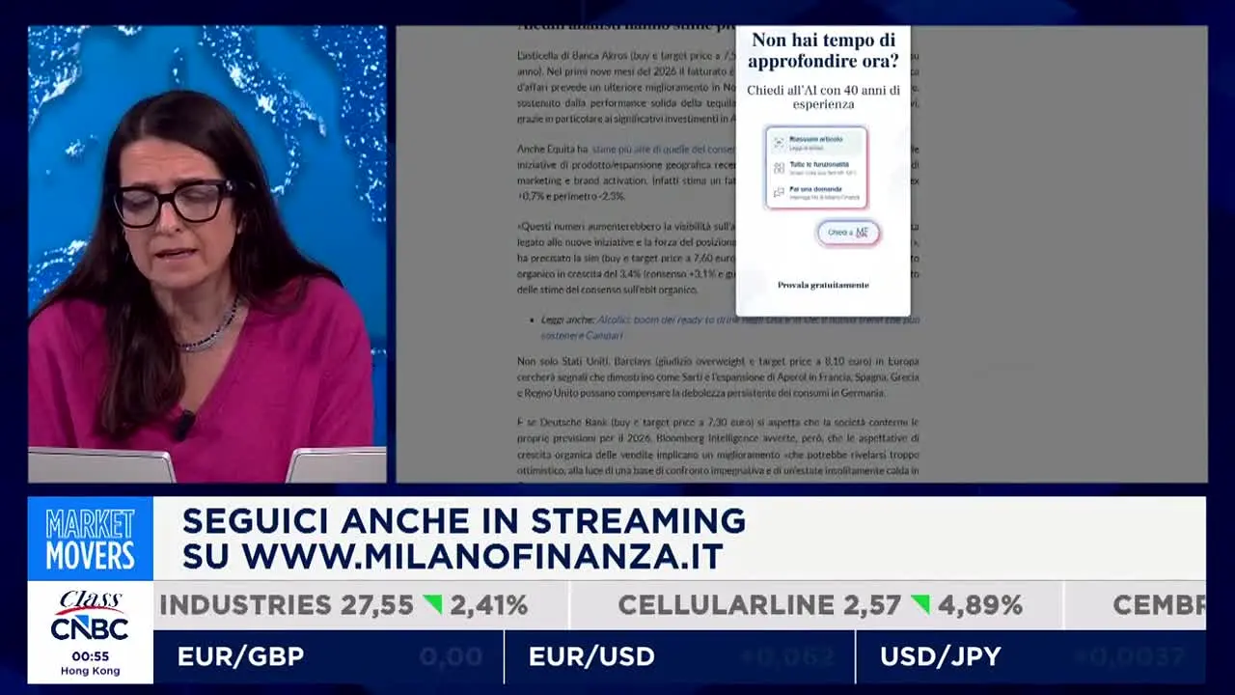Viewport: 1235px width, 695px height.
Task: Select the 'Tutte le funzionalità' option
Action: 816,167
